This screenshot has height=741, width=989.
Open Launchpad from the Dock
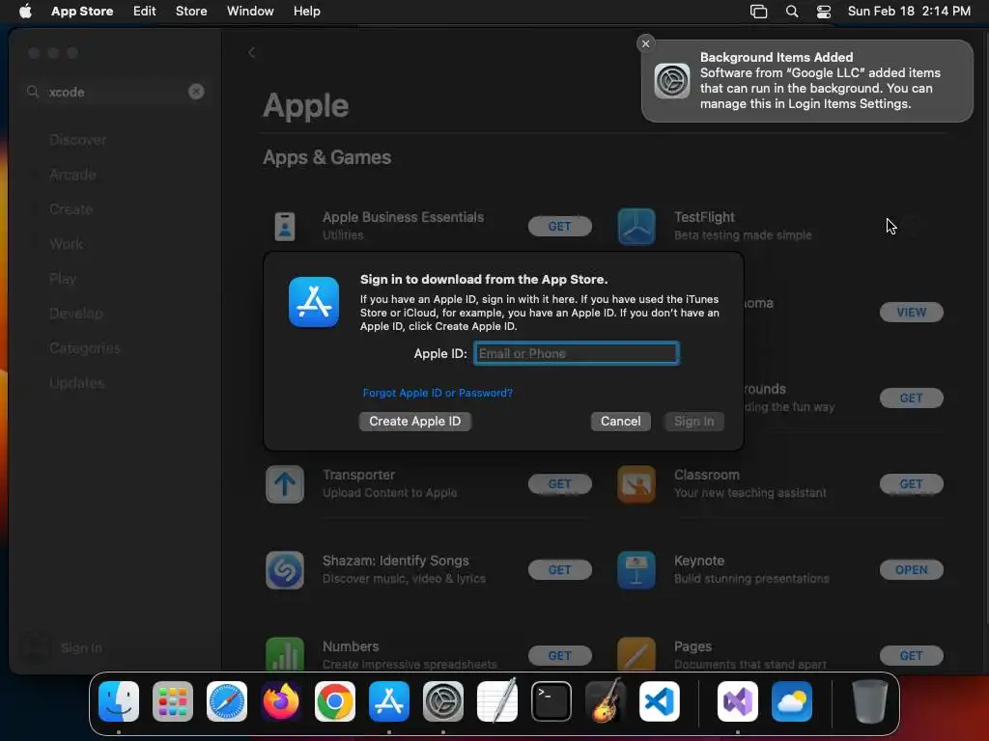click(173, 701)
